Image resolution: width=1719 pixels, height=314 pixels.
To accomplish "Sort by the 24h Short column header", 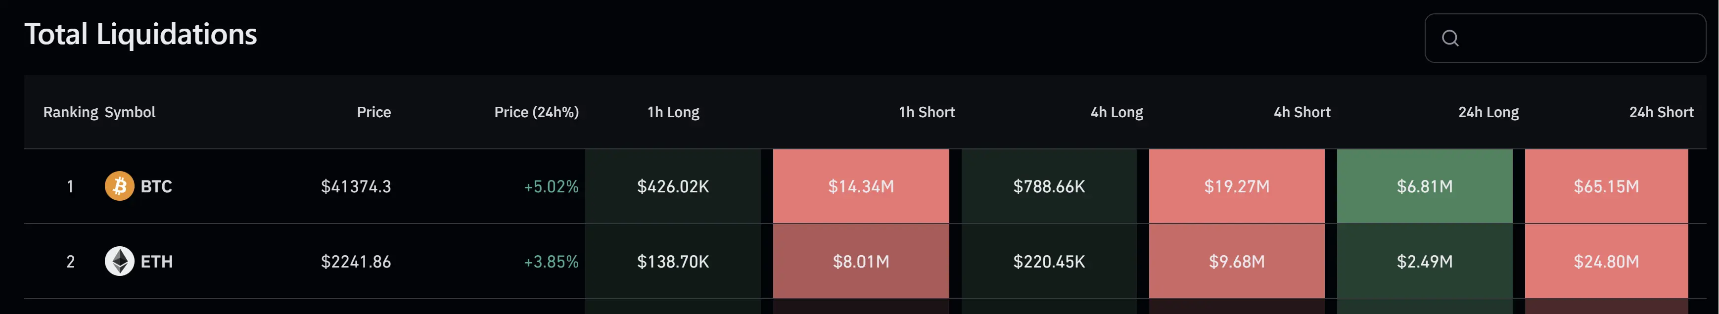I will tap(1662, 112).
